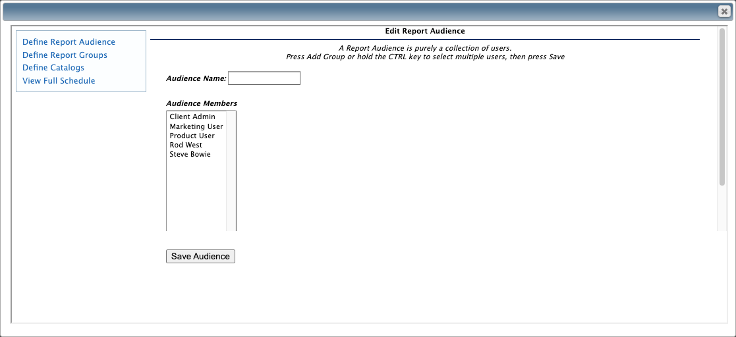Viewport: 736px width, 337px height.
Task: Select Steve Bowie in Audience Members list
Action: 196,154
